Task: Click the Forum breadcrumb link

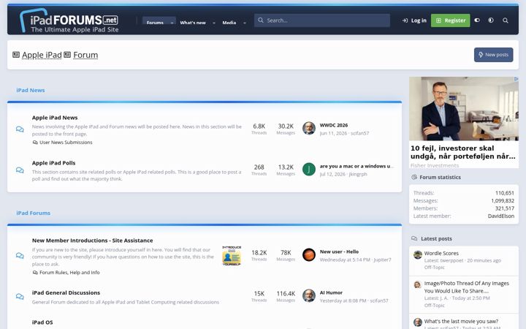Action: pyautogui.click(x=85, y=55)
